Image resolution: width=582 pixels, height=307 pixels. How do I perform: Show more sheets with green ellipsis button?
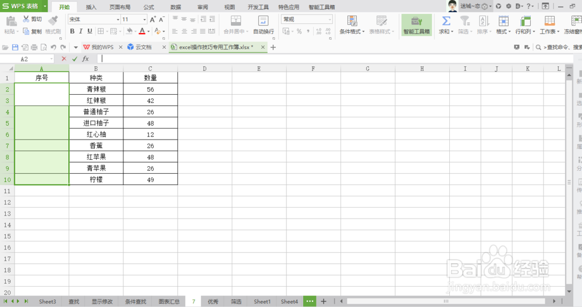tap(310, 301)
